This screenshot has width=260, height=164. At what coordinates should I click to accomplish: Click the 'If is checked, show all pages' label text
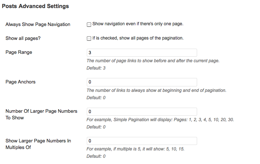[138, 38]
